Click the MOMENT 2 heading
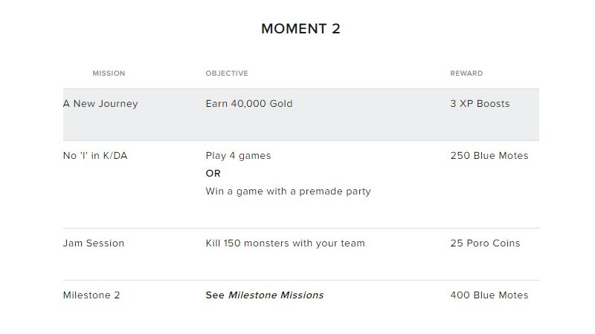The height and width of the screenshot is (334, 595). click(x=300, y=29)
